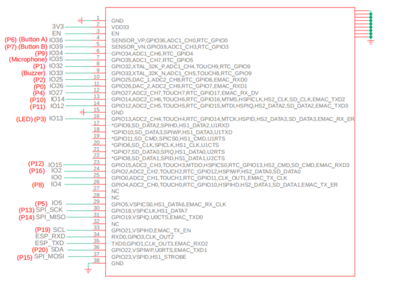The height and width of the screenshot is (284, 418).
Task: Click the SENSOR_VP,GPIO36 pin description
Action: [169, 40]
